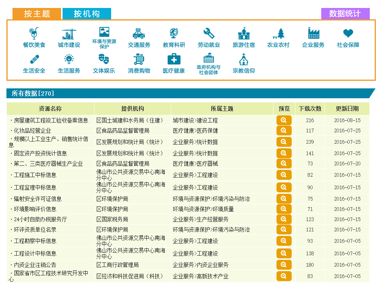This screenshot has width=377, height=286.
Task: Open 工程施工中标信息 resource link
Action: tap(35, 175)
